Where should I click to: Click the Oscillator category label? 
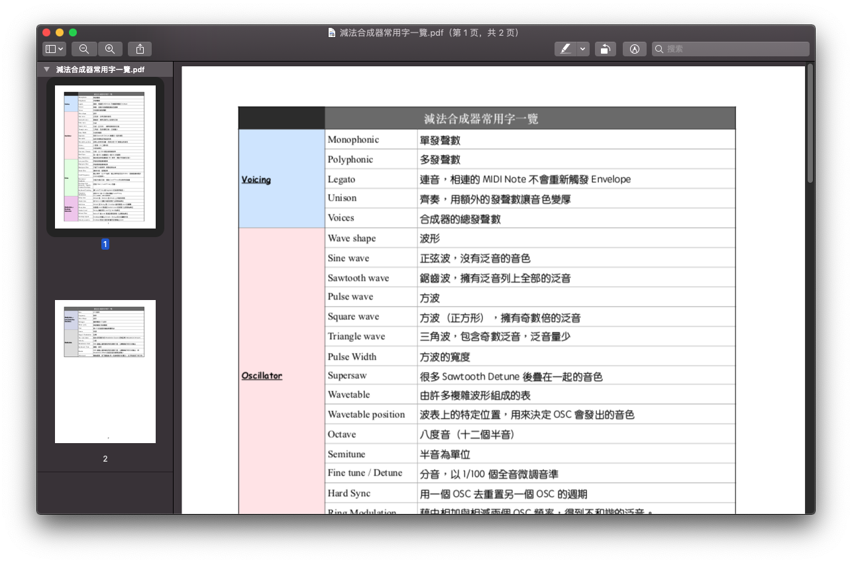pyautogui.click(x=262, y=376)
